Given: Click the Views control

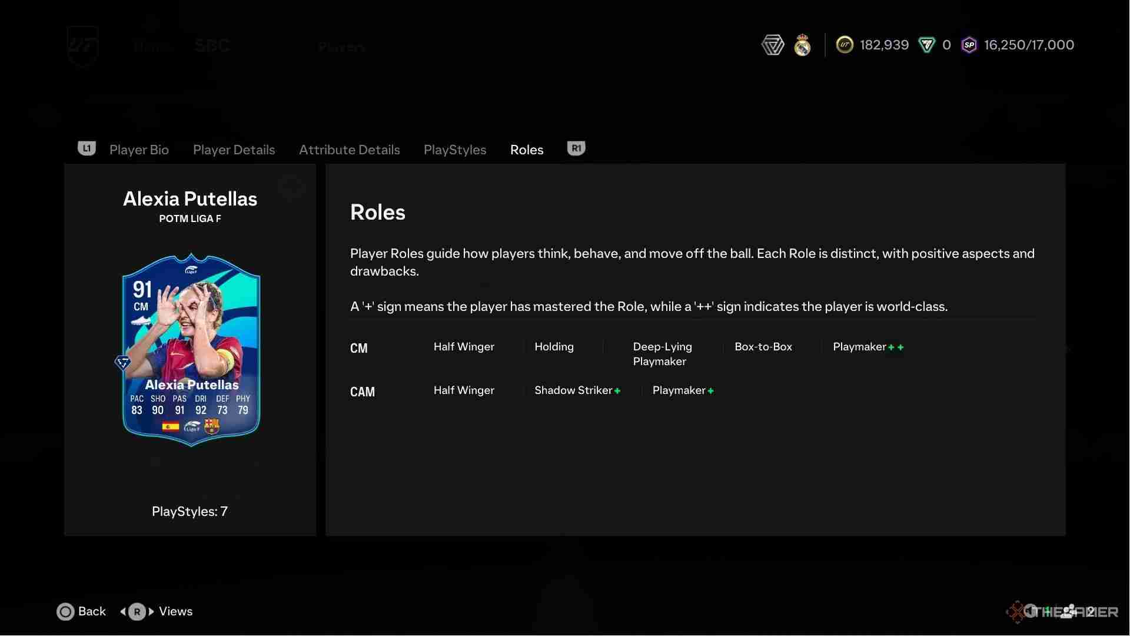Looking at the screenshot, I should (157, 611).
